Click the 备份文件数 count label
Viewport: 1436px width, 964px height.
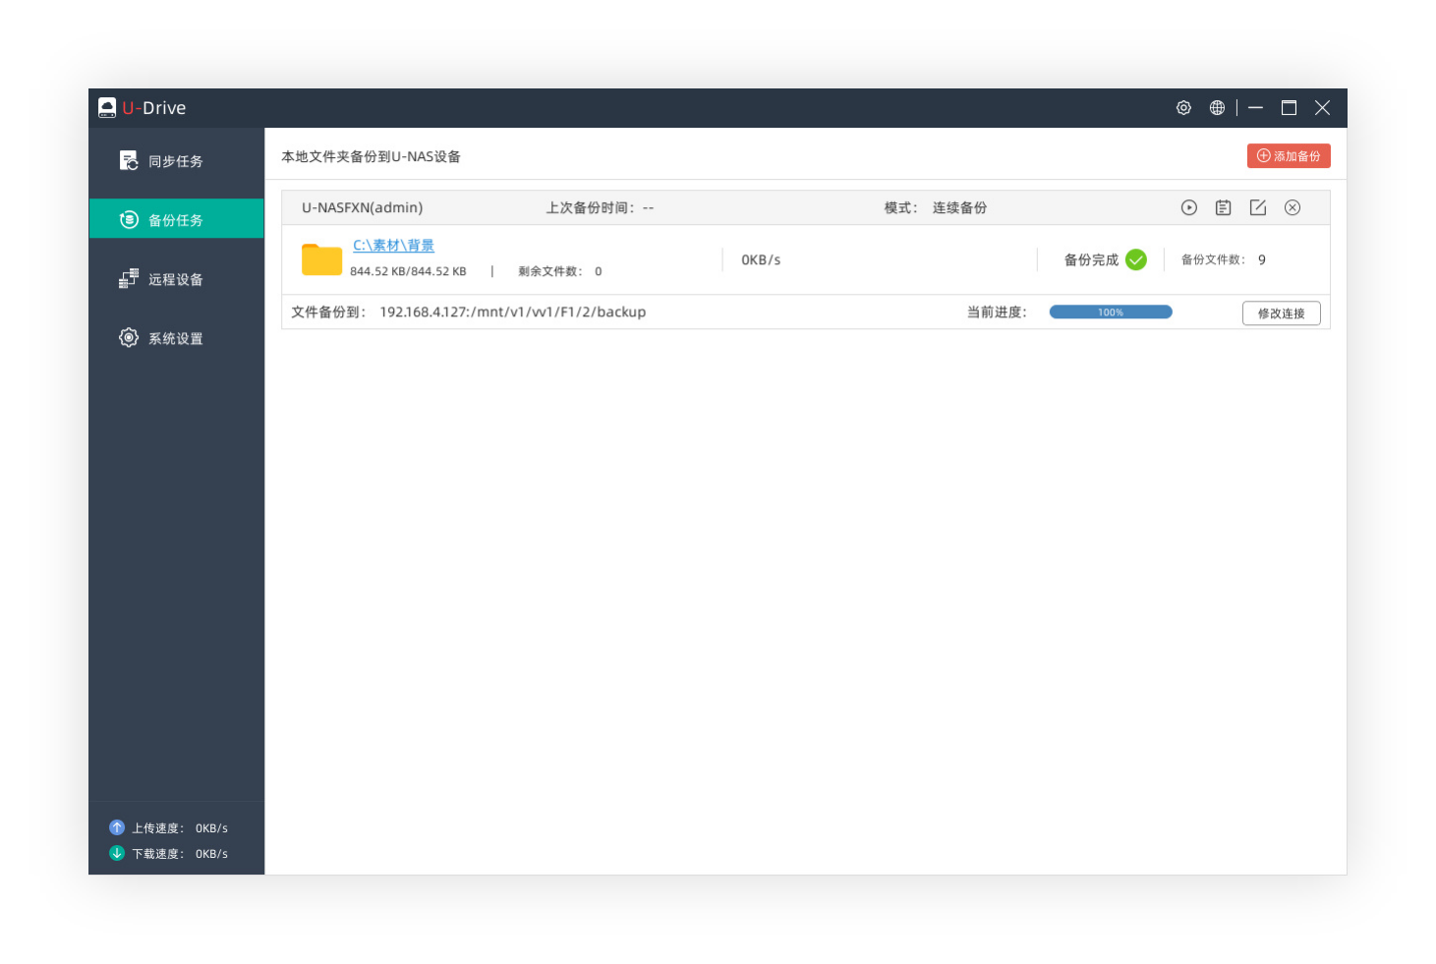[1213, 259]
